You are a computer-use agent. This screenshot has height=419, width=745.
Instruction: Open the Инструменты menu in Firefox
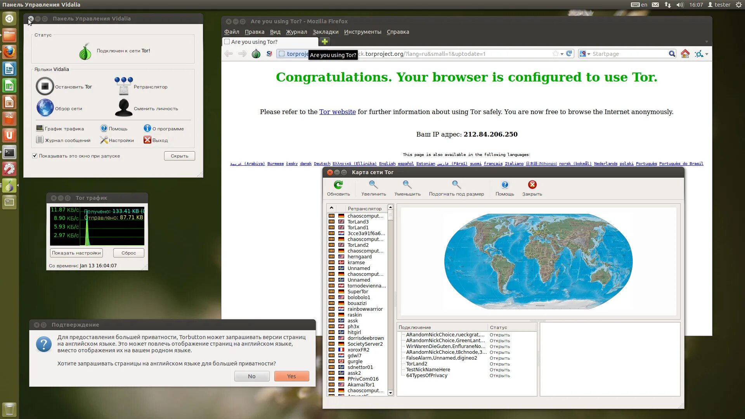[362, 32]
